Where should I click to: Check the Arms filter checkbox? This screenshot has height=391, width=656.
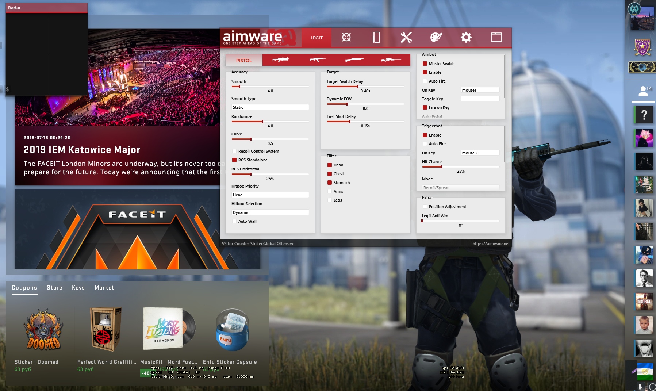tap(330, 191)
